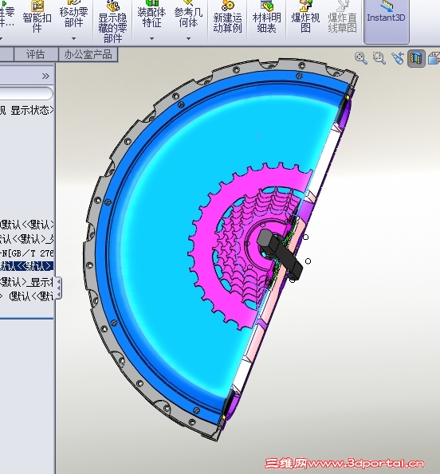
Task: Select the Move Component (移动零部件) tool
Action: (x=73, y=14)
